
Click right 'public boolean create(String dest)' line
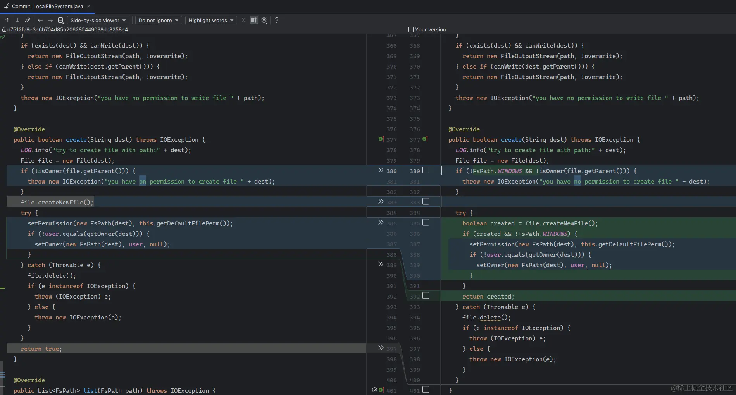pyautogui.click(x=544, y=139)
